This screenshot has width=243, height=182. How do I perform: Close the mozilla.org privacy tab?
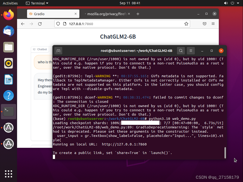(129, 14)
